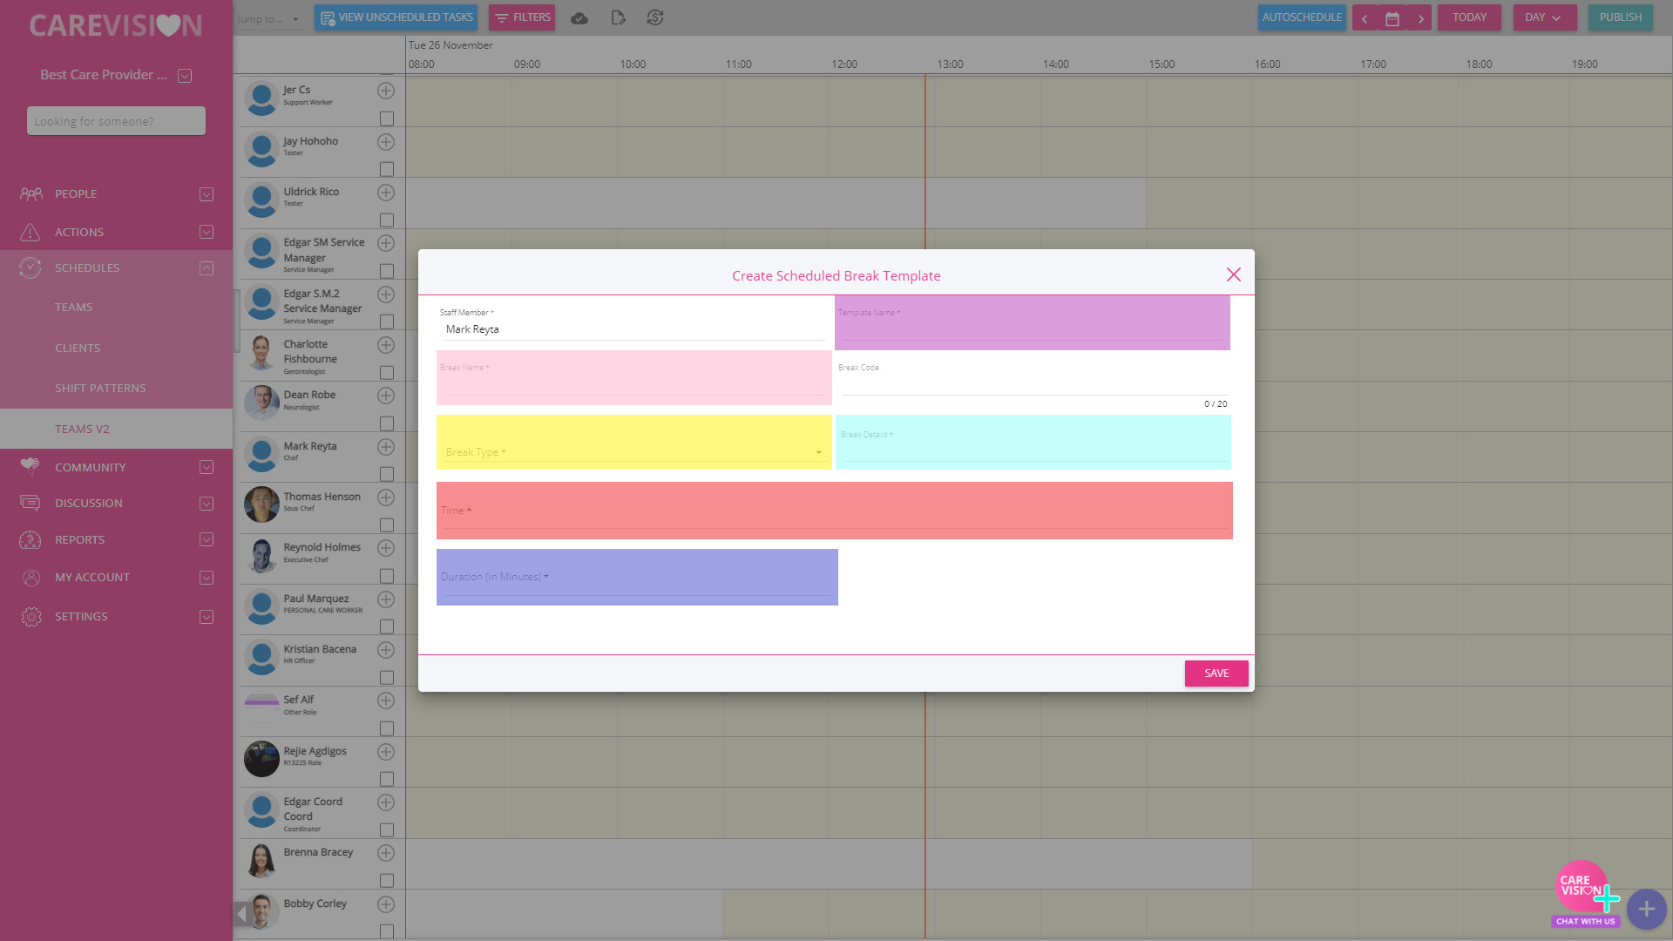Click the AUTOSCHEDULE button
Image resolution: width=1673 pixels, height=941 pixels.
tap(1301, 17)
